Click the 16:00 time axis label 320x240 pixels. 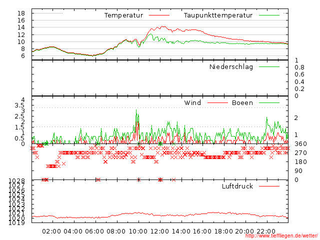202,231
